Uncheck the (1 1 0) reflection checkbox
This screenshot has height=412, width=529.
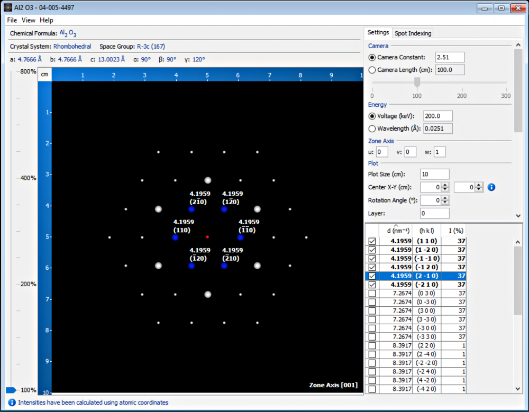[372, 241]
